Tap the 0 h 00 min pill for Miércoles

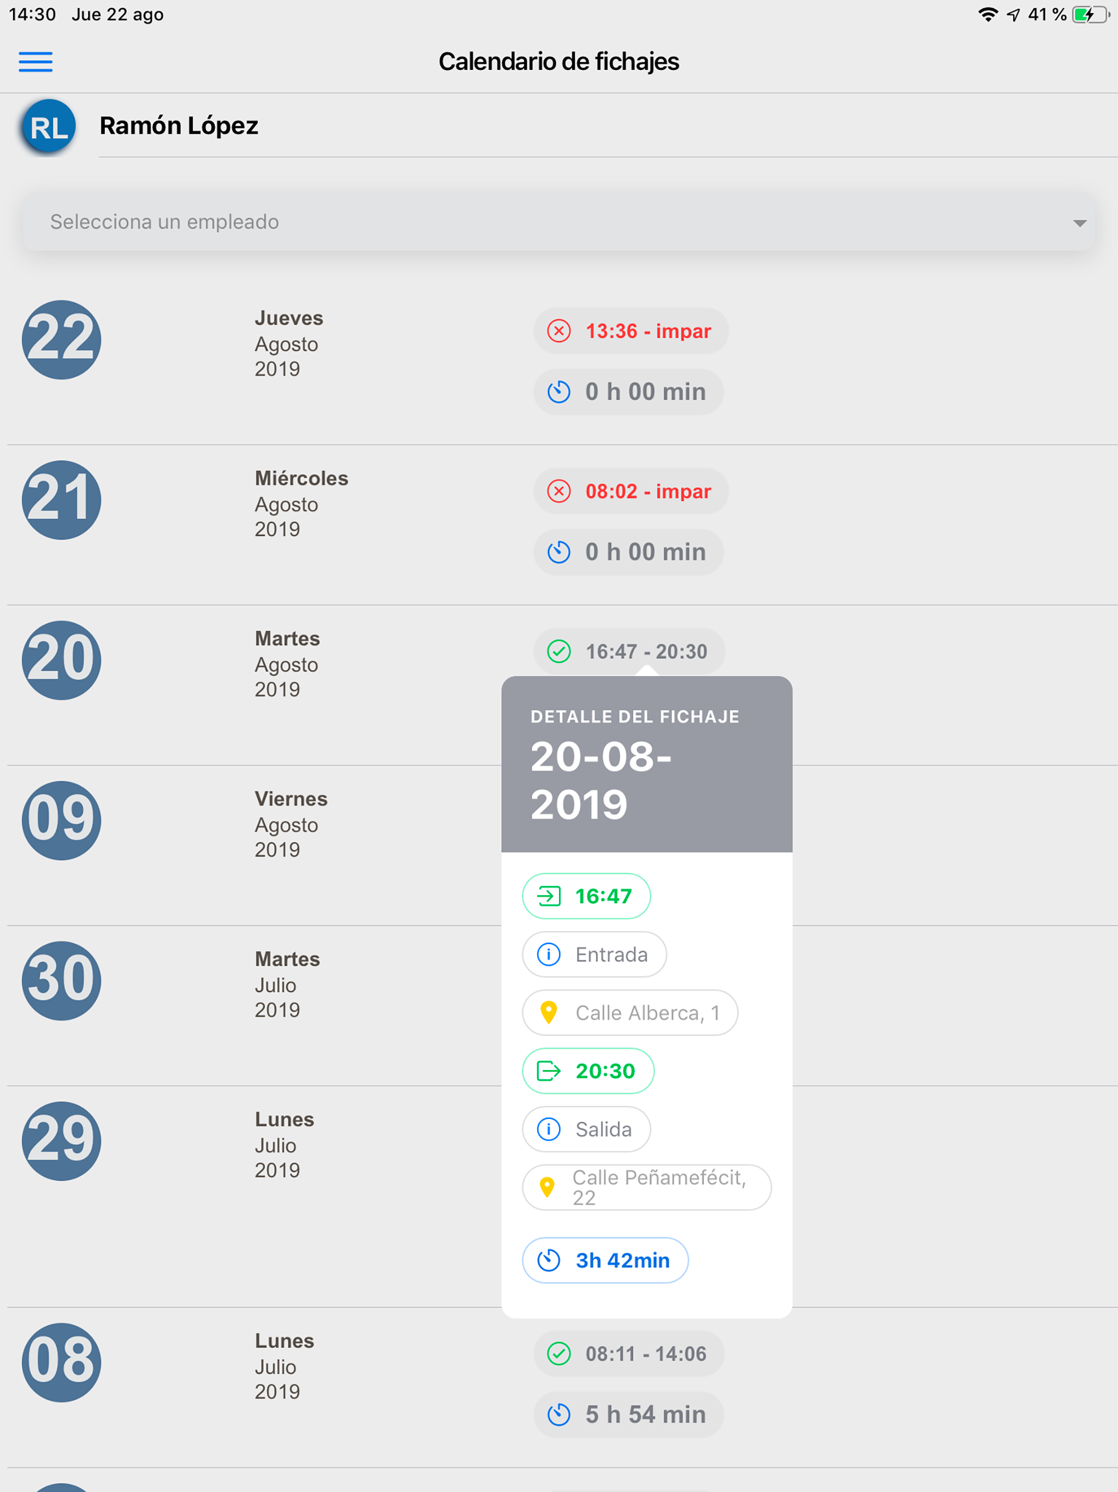point(628,552)
